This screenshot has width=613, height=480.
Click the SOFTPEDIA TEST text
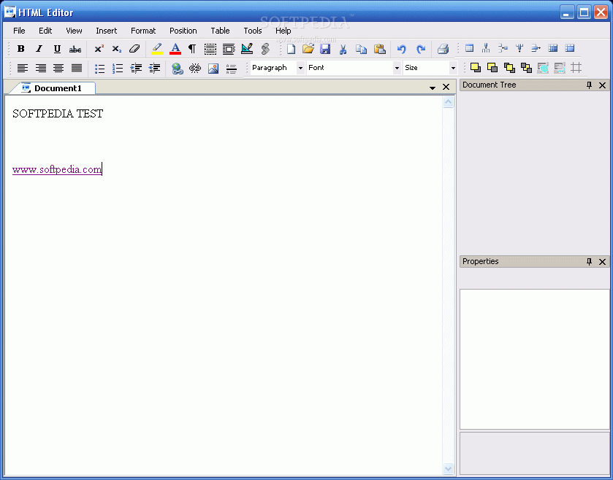point(58,114)
